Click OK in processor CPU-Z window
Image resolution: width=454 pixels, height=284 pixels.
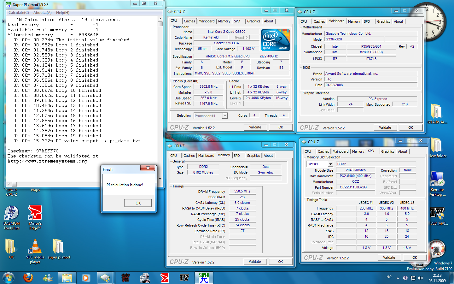point(281,127)
